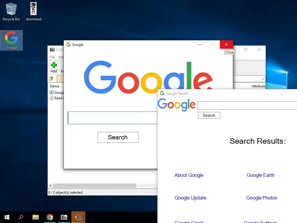Select the Google desktop shortcut icon
Screen dimensions: 297x223
pyautogui.click(x=11, y=40)
